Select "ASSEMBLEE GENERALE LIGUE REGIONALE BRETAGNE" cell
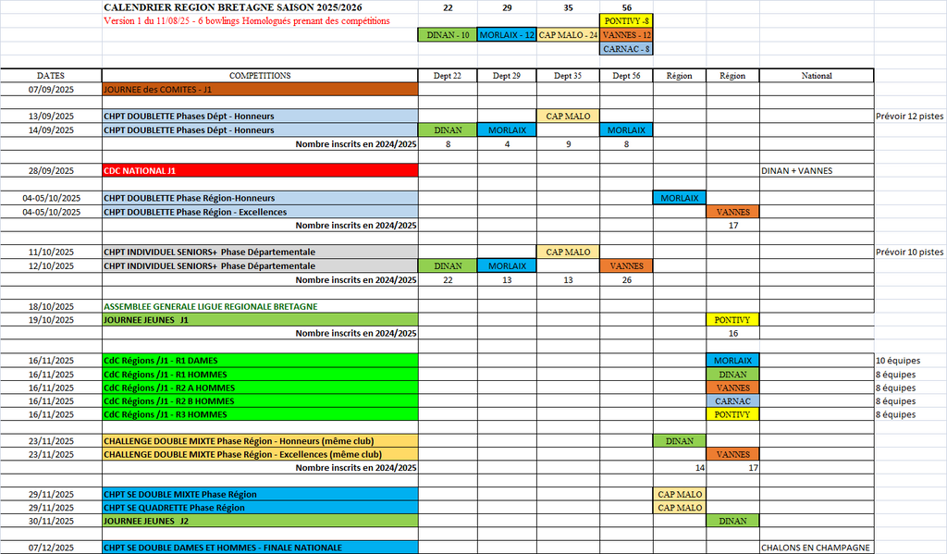The image size is (947, 554). pos(260,306)
